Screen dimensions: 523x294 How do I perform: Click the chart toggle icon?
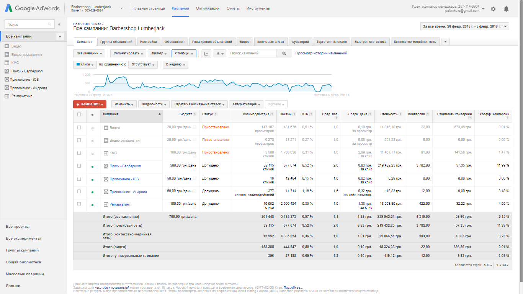tap(206, 54)
